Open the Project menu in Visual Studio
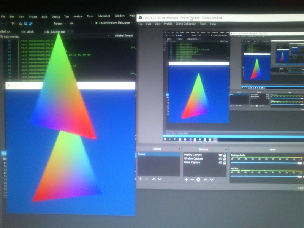Screen dimensions: 304x228 tap(33, 17)
